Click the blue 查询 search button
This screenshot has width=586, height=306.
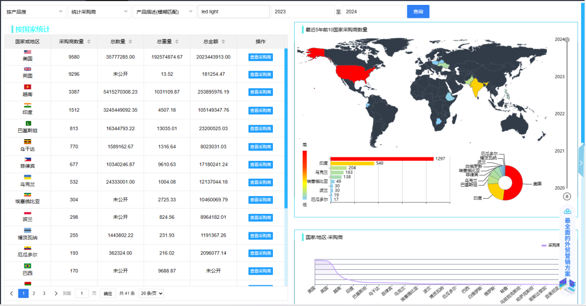click(418, 11)
